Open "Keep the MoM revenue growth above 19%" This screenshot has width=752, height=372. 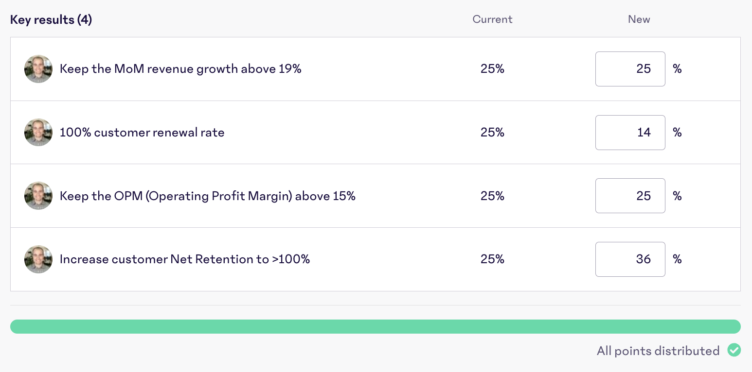[x=180, y=69]
